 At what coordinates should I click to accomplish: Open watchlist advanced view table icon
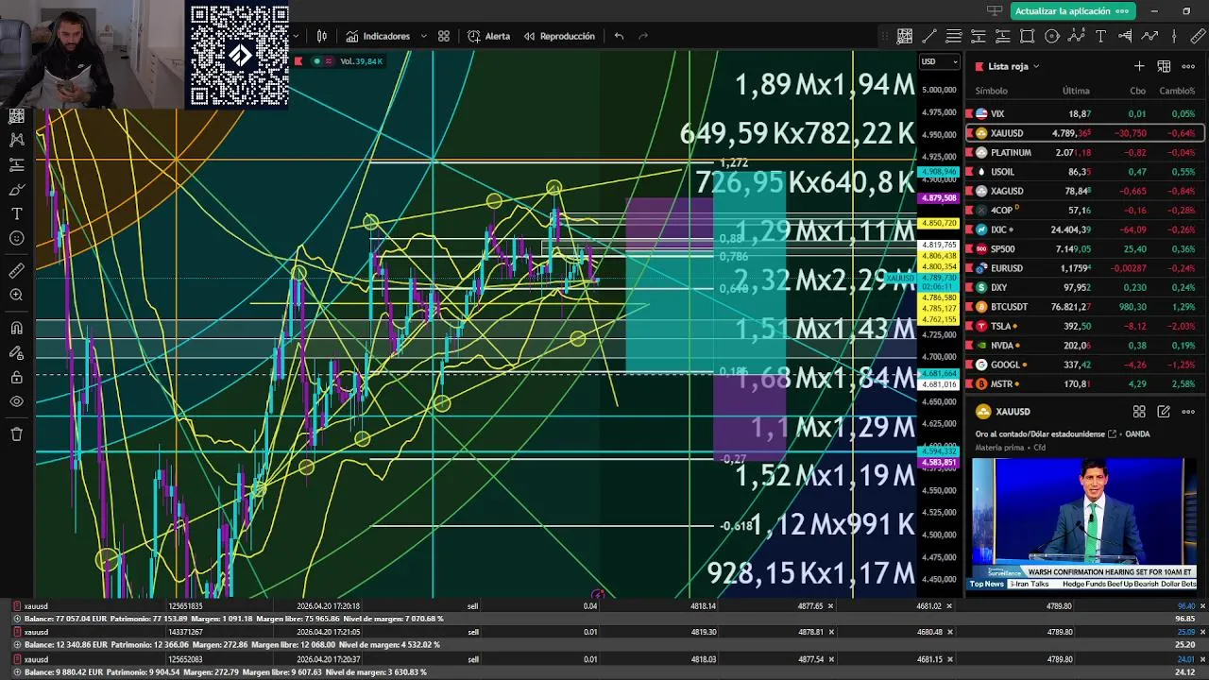pos(1164,66)
